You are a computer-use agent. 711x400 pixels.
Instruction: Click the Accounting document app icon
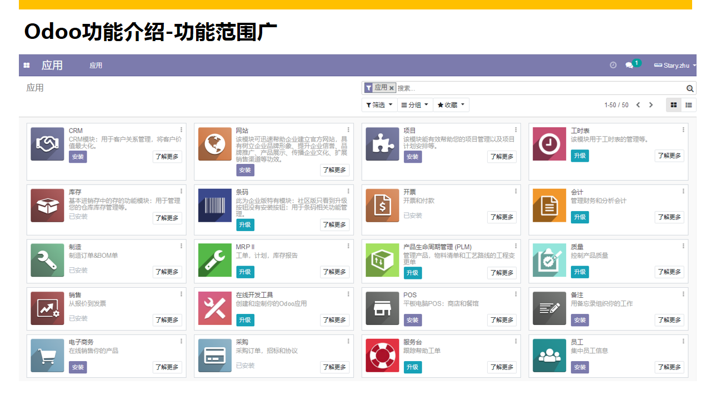pos(549,205)
